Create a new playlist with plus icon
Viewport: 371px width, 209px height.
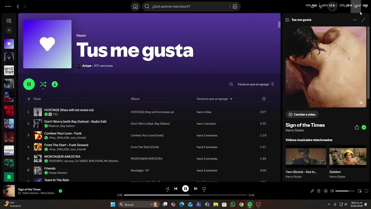click(x=9, y=30)
